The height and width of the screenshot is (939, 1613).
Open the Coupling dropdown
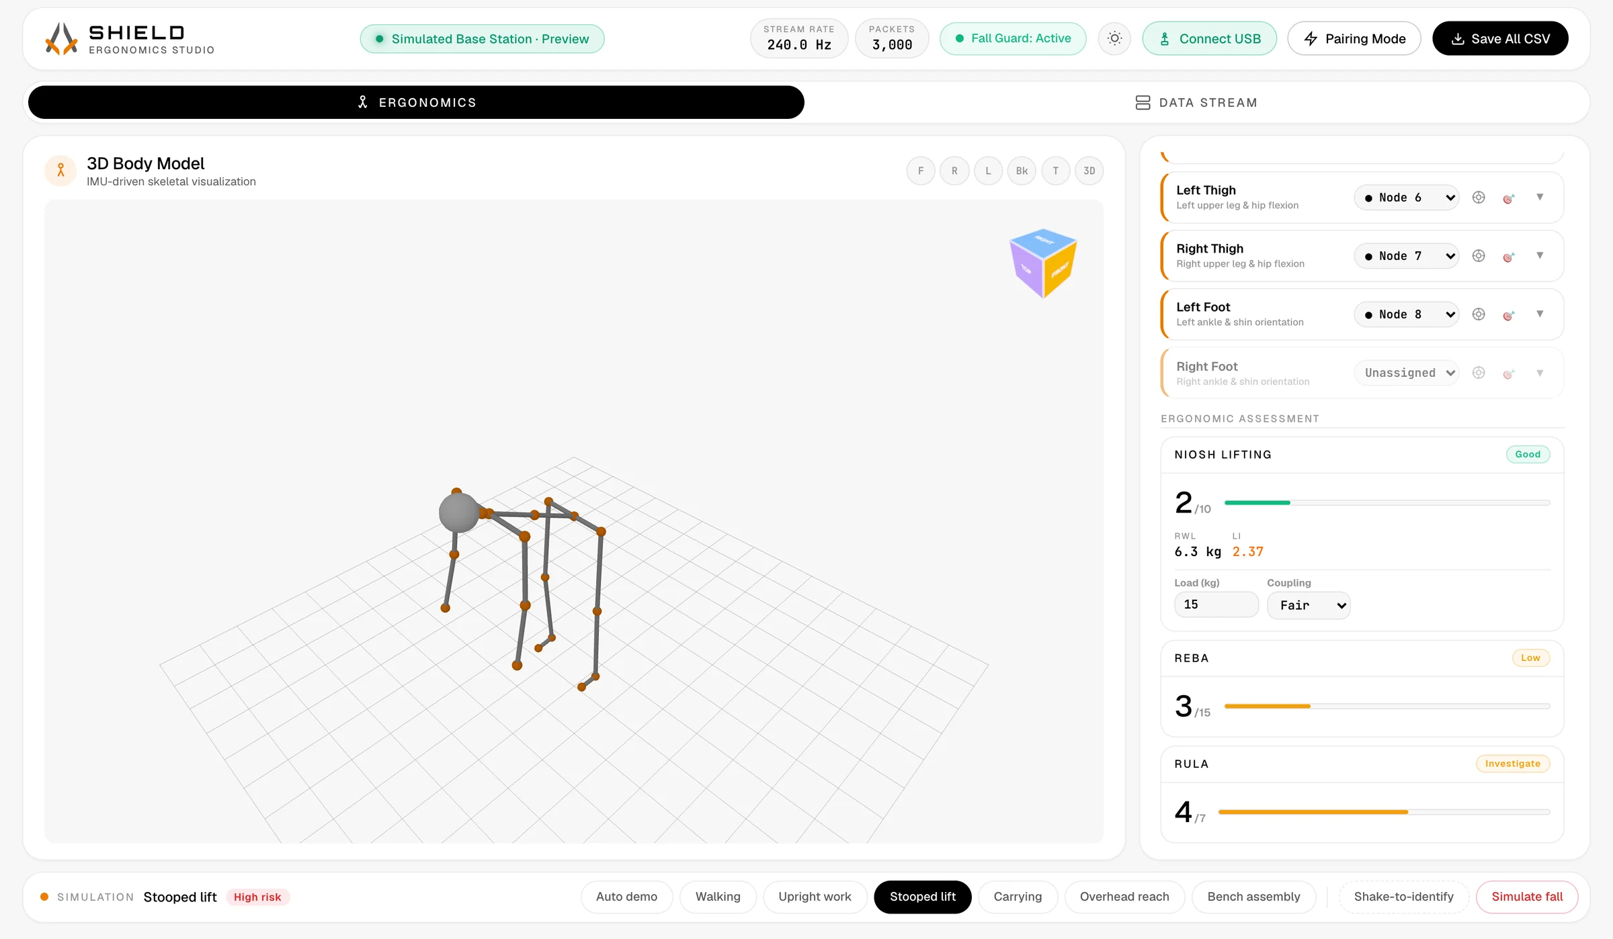(1309, 605)
